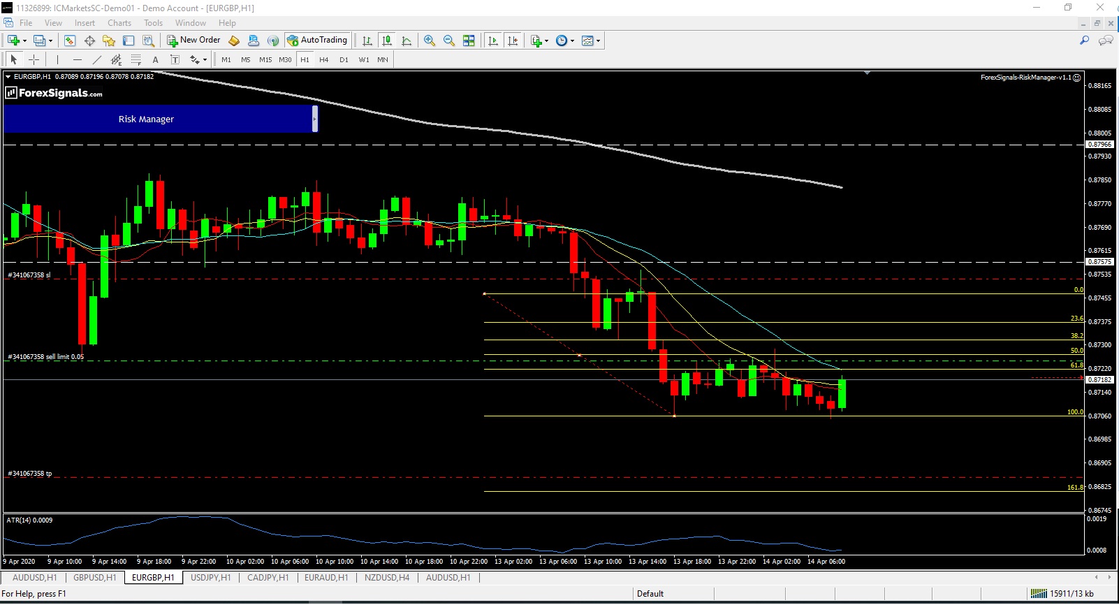Open the Charts menu
1119x605 pixels.
coord(119,23)
